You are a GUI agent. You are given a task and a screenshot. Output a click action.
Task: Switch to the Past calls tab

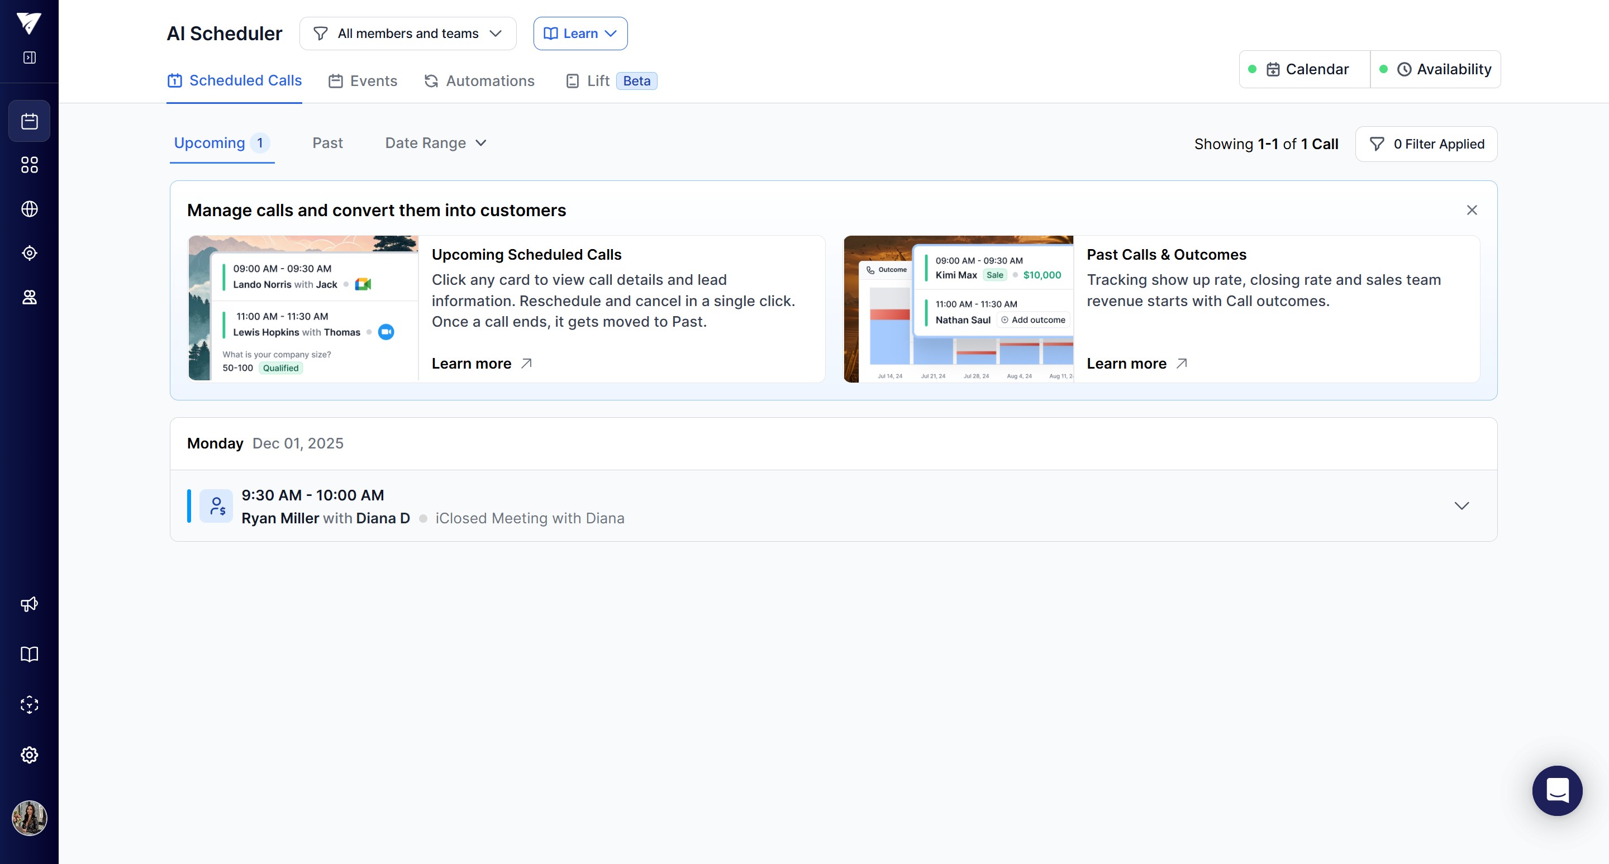click(327, 143)
